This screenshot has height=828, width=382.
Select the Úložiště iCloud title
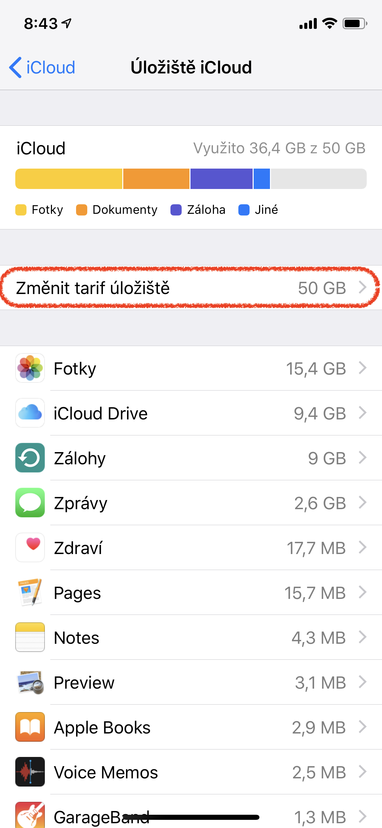191,67
